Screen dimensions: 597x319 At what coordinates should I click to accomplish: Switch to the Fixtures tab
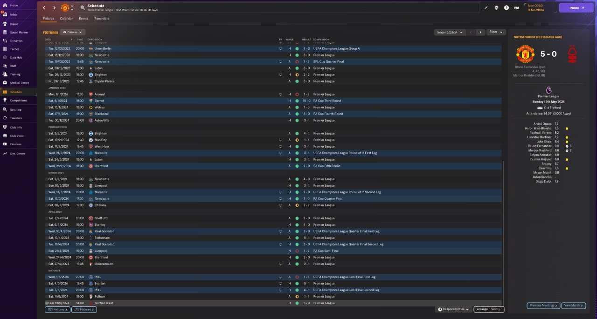(x=49, y=19)
